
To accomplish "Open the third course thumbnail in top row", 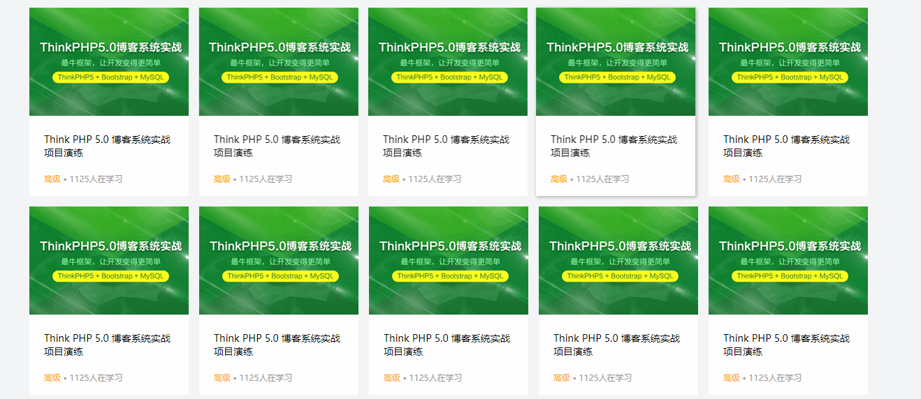I will (448, 61).
